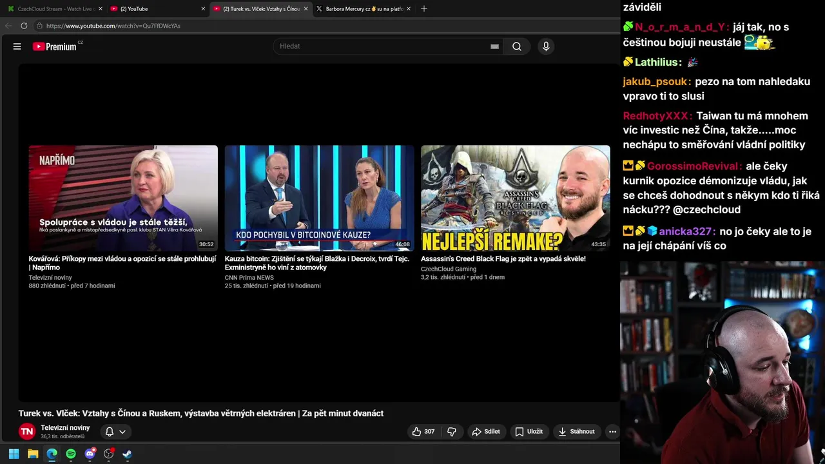Open Kauza bitcoin: Zjištění video title
Image resolution: width=825 pixels, height=464 pixels.
click(317, 263)
